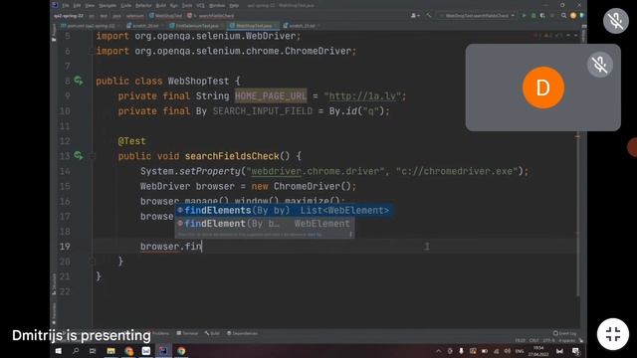Screen dimensions: 637x358
Task: Unmute microphone in the meeting overlay
Action: click(616, 21)
